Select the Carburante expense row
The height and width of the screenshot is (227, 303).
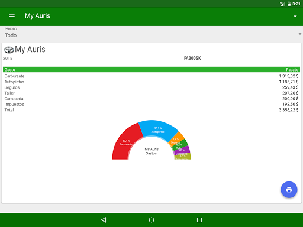pos(151,76)
